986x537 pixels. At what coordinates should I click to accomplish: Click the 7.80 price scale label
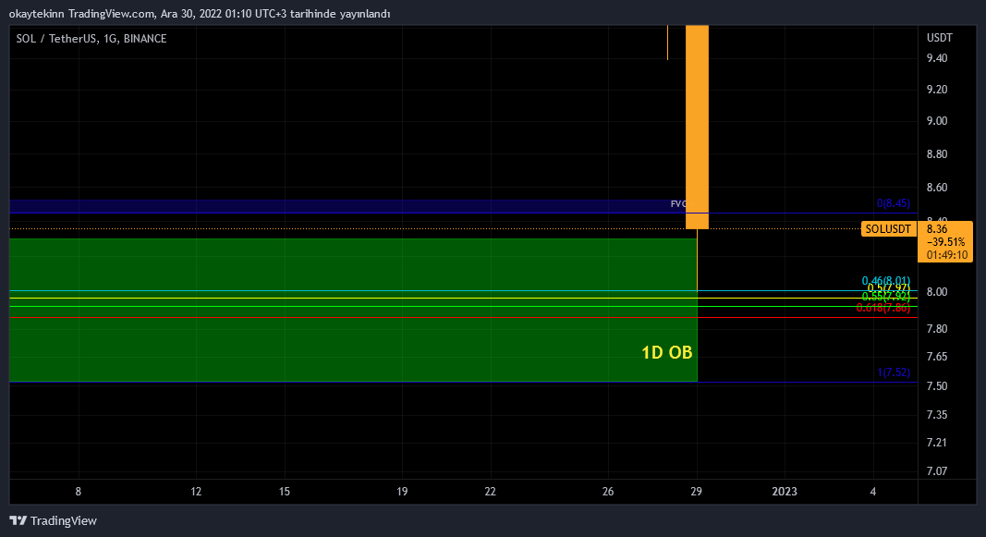pyautogui.click(x=937, y=329)
